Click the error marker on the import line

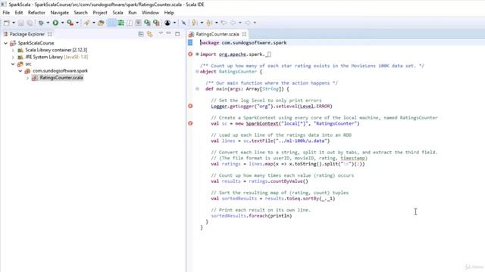coord(190,54)
